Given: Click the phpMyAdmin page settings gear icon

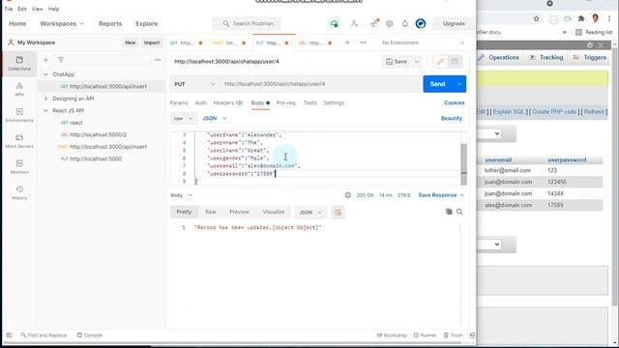Looking at the screenshot, I should tap(590, 45).
